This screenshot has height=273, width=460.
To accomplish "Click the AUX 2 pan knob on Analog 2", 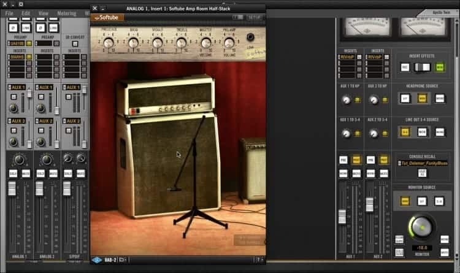I will pos(40,142).
